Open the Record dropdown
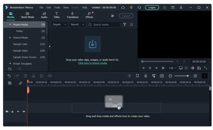Viewport: 213px width, 130px height. (x=77, y=24)
